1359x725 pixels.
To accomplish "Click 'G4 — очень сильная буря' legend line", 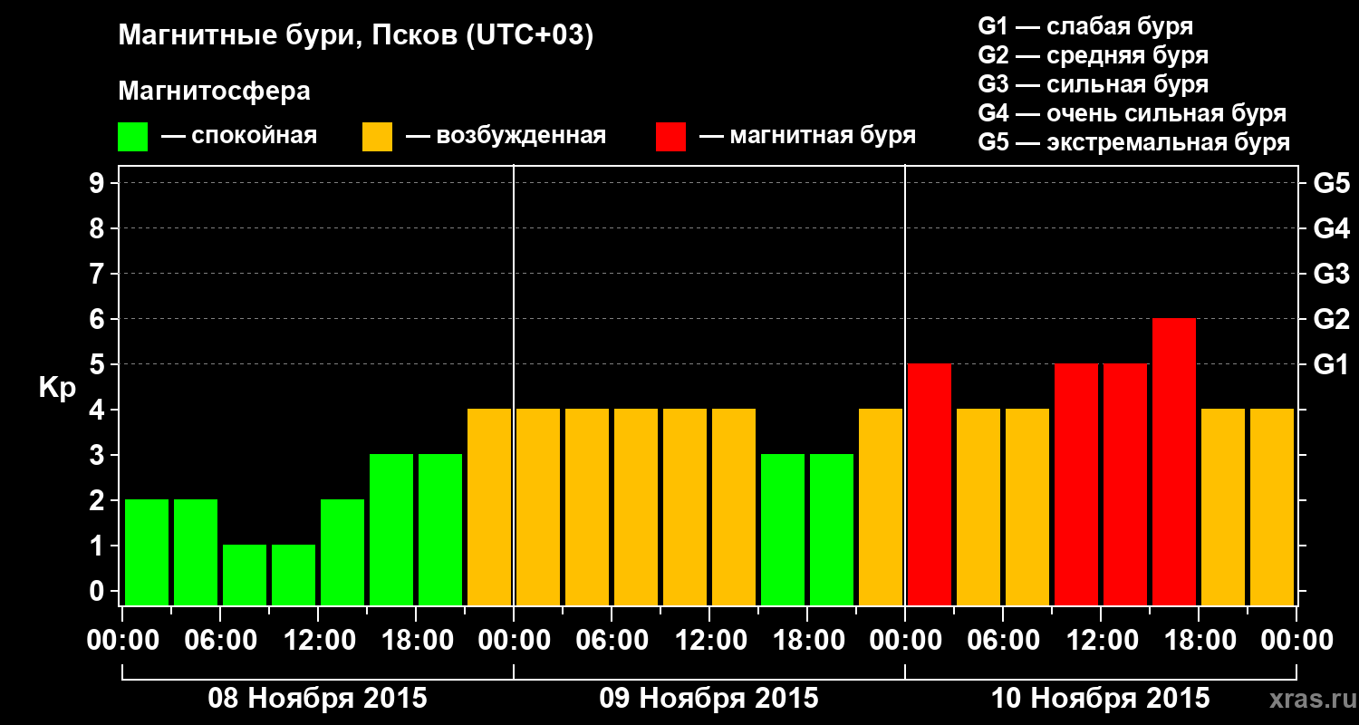I will (1132, 113).
